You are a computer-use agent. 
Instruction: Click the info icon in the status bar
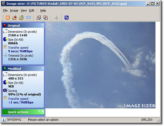pos(4,120)
